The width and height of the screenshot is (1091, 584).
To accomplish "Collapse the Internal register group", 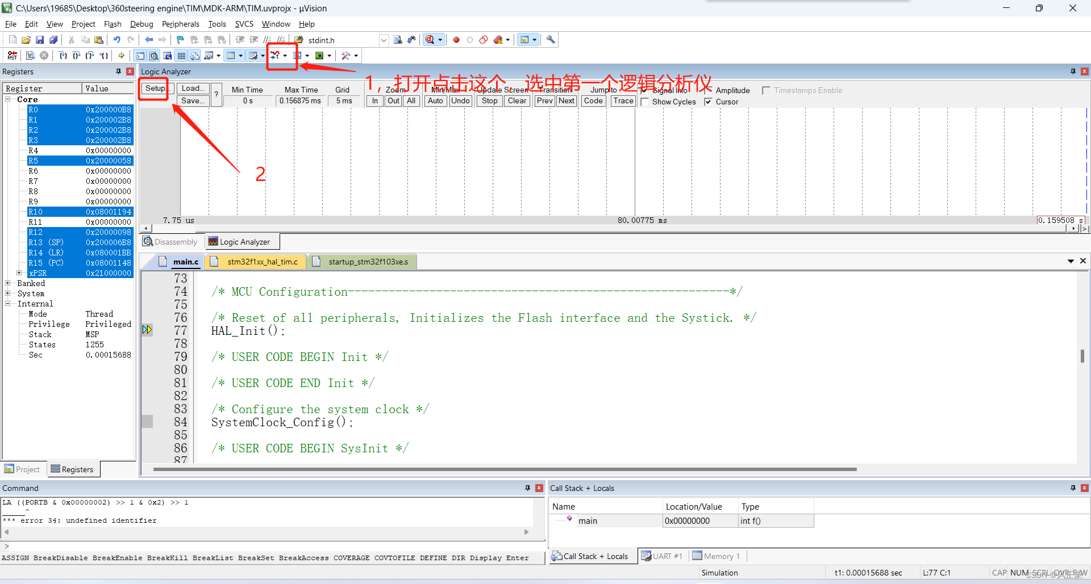I will click(x=9, y=304).
